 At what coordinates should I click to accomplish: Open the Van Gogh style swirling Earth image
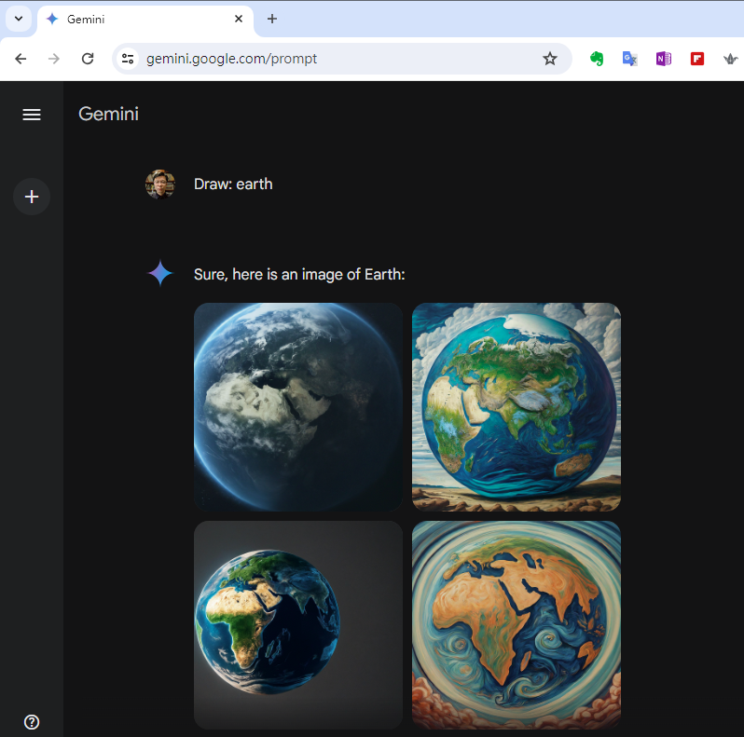tap(517, 625)
